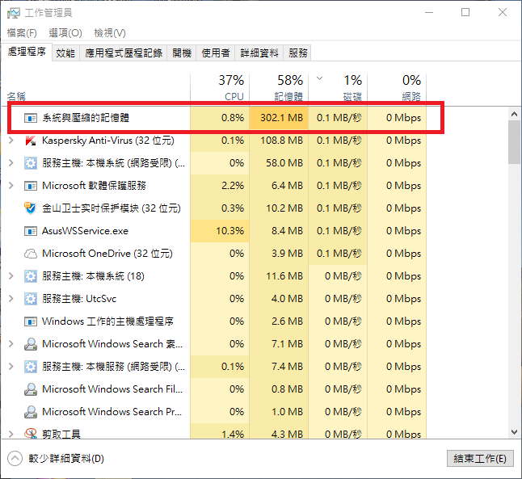Viewport: 522px width, 479px height.
Task: Select the 2.2% CPU cell
Action: [220, 186]
